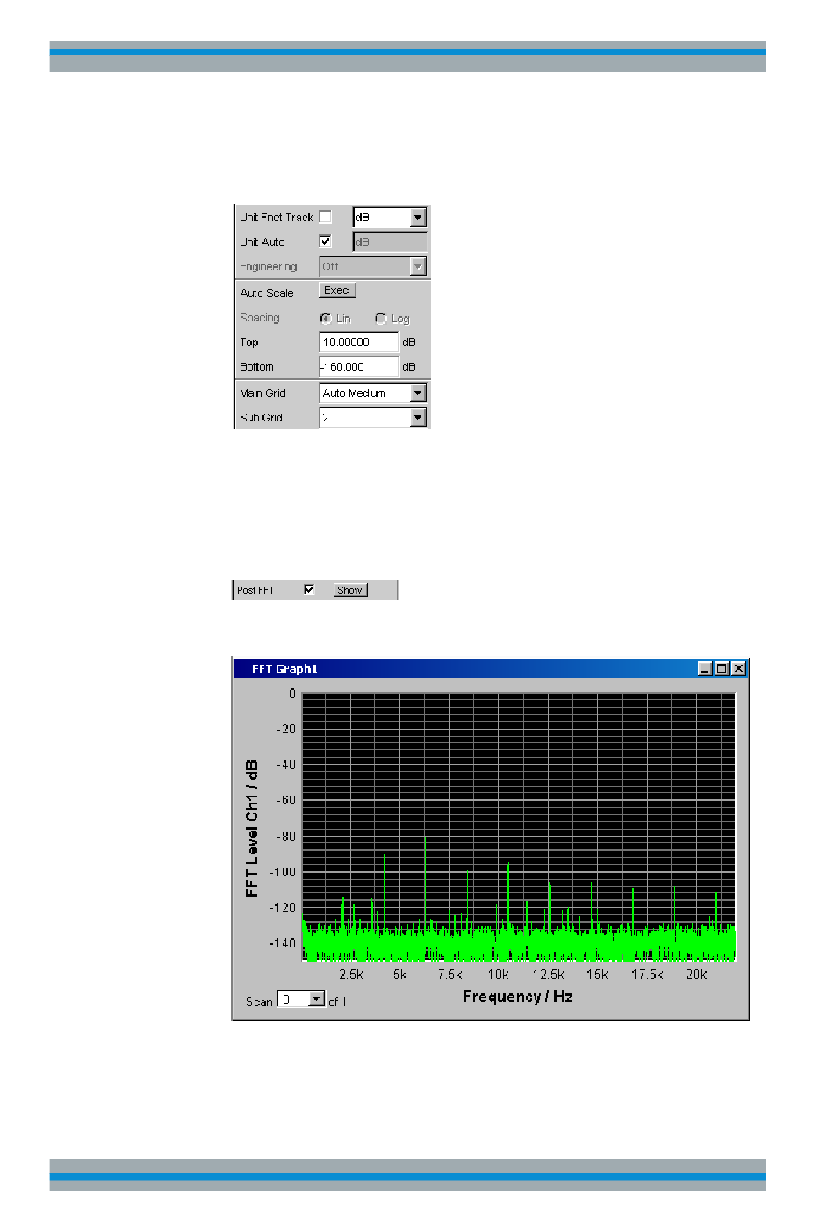Click the -40 level axis tick label
This screenshot has width=834, height=1210.
[x=286, y=765]
